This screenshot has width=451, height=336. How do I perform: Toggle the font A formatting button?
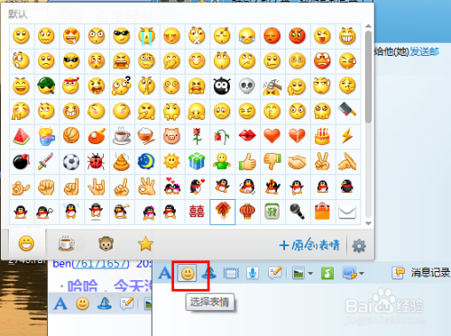[x=164, y=273]
